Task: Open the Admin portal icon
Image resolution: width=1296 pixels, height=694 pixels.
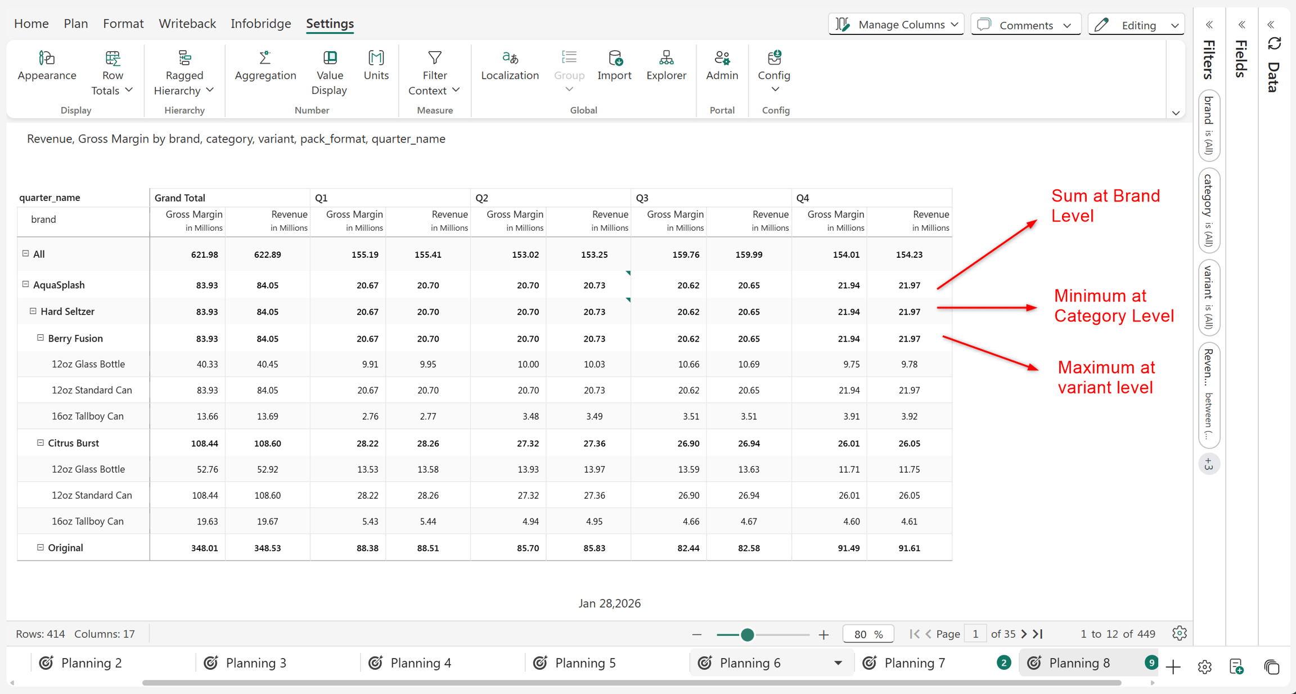Action: pos(722,58)
